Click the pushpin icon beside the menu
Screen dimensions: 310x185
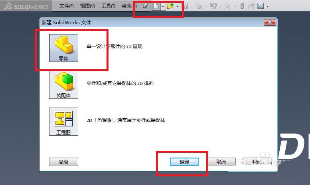(145, 6)
